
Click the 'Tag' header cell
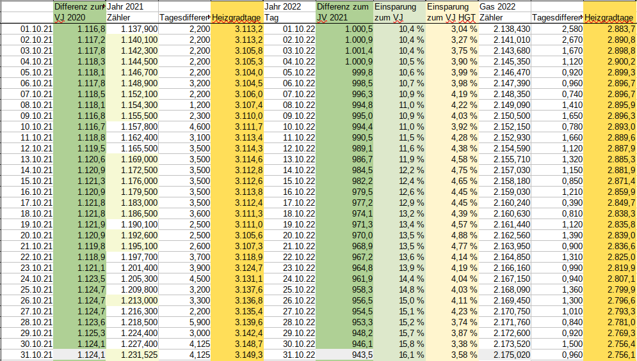tap(289, 18)
